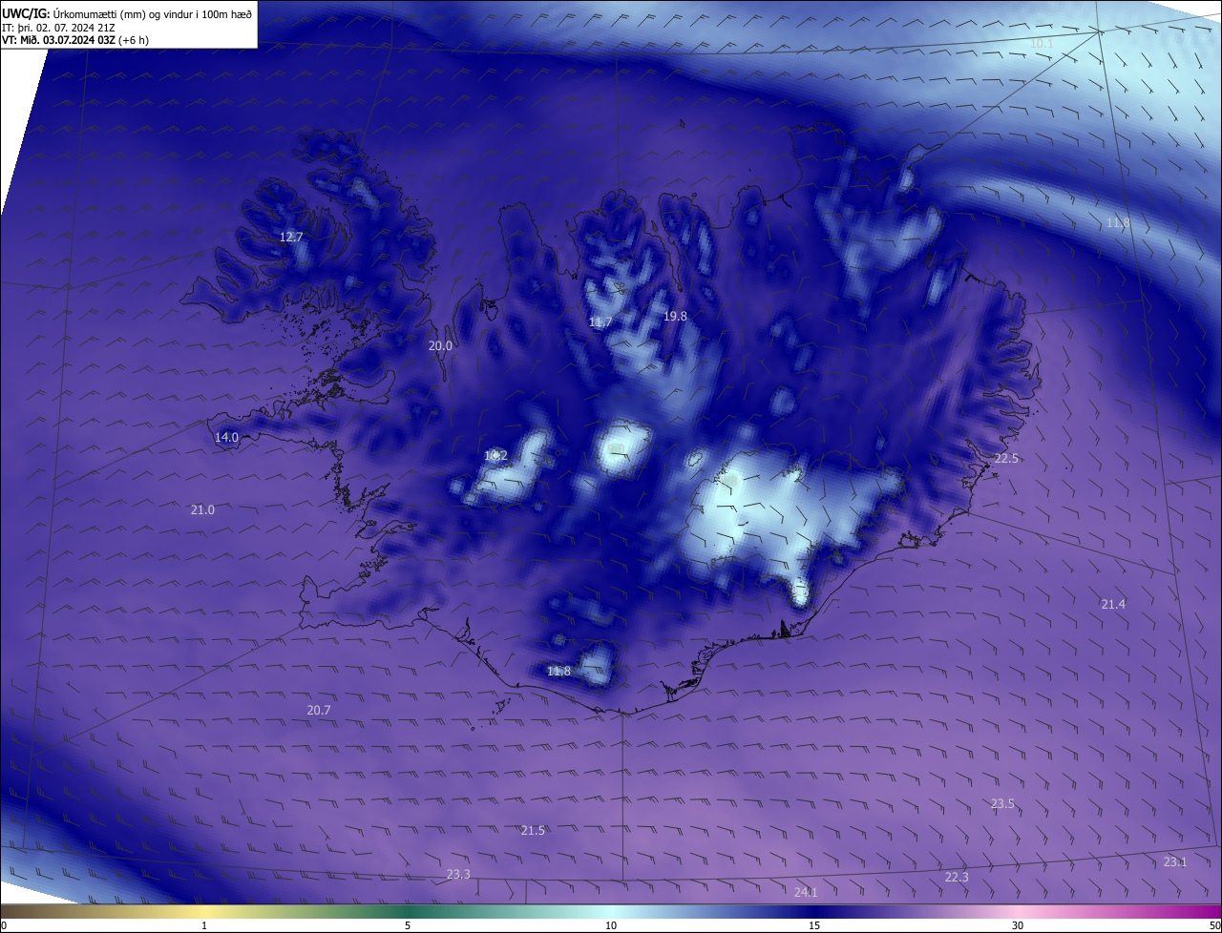
Task: Click the colorbar tick label 15
Action: [814, 925]
